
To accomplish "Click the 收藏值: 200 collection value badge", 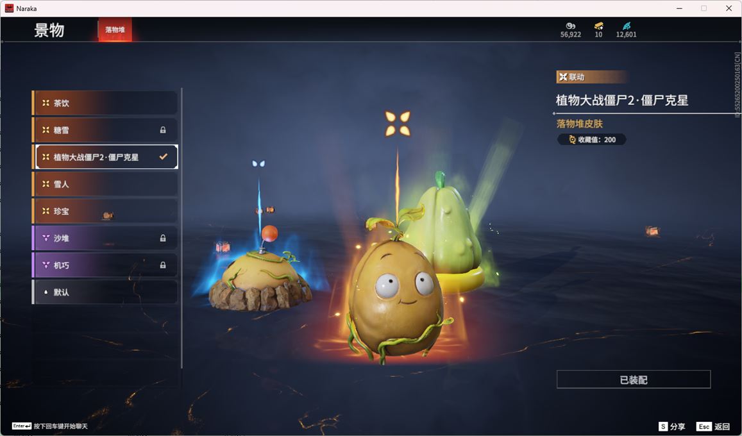I will [x=591, y=140].
